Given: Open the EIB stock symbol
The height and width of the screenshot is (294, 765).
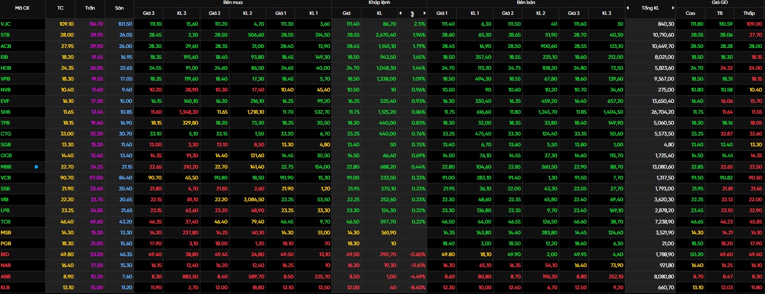Looking at the screenshot, I should [4, 57].
